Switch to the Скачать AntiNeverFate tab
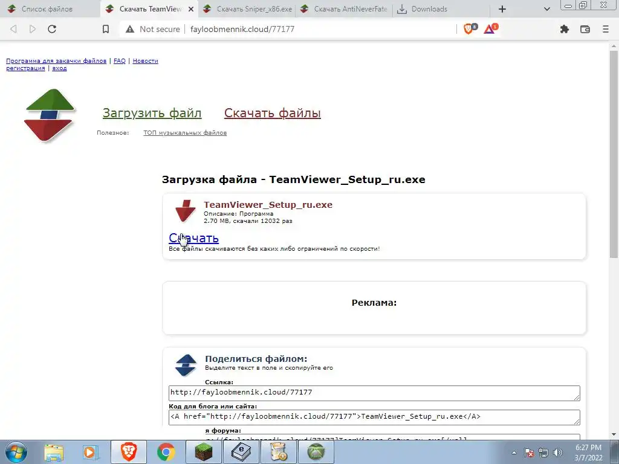Image resolution: width=619 pixels, height=464 pixels. point(345,8)
